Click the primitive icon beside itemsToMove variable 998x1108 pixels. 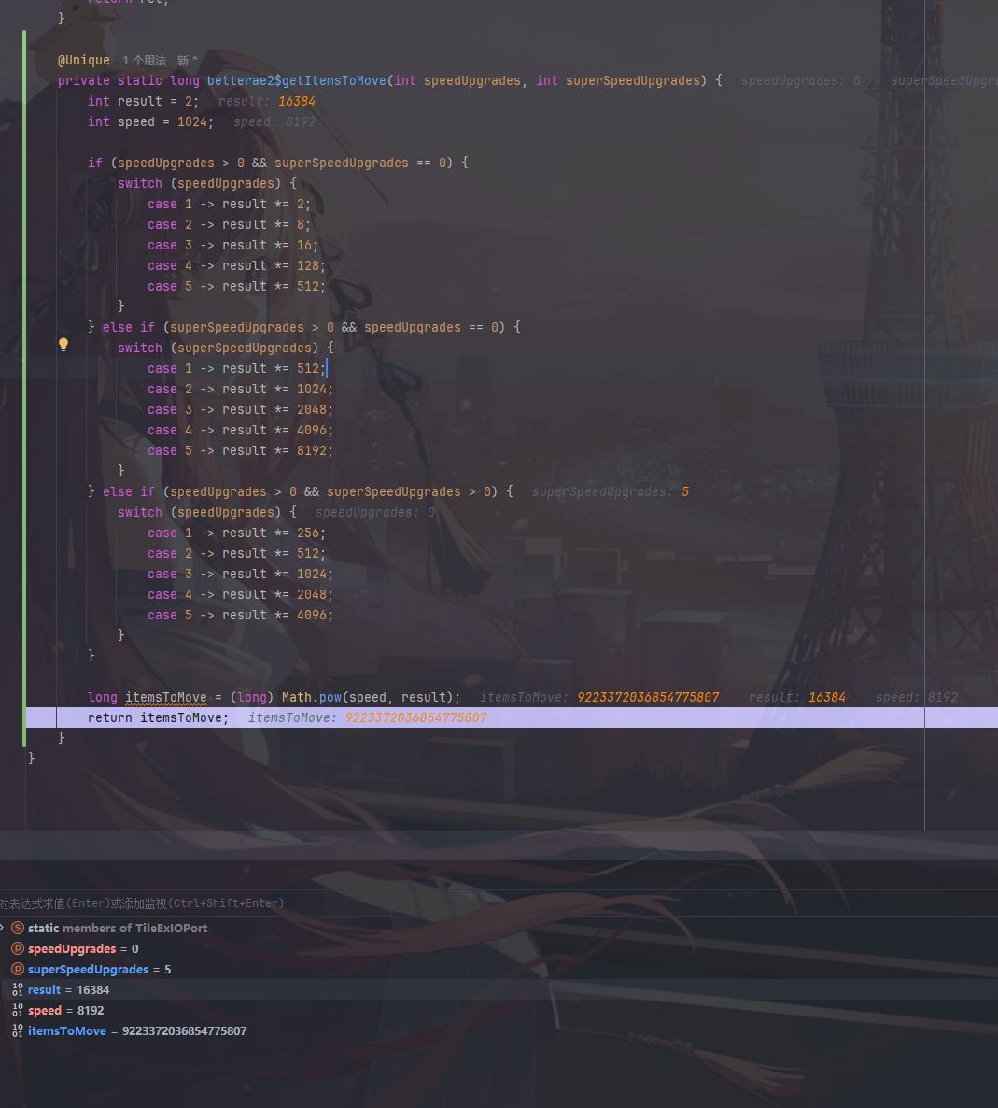pyautogui.click(x=18, y=1030)
